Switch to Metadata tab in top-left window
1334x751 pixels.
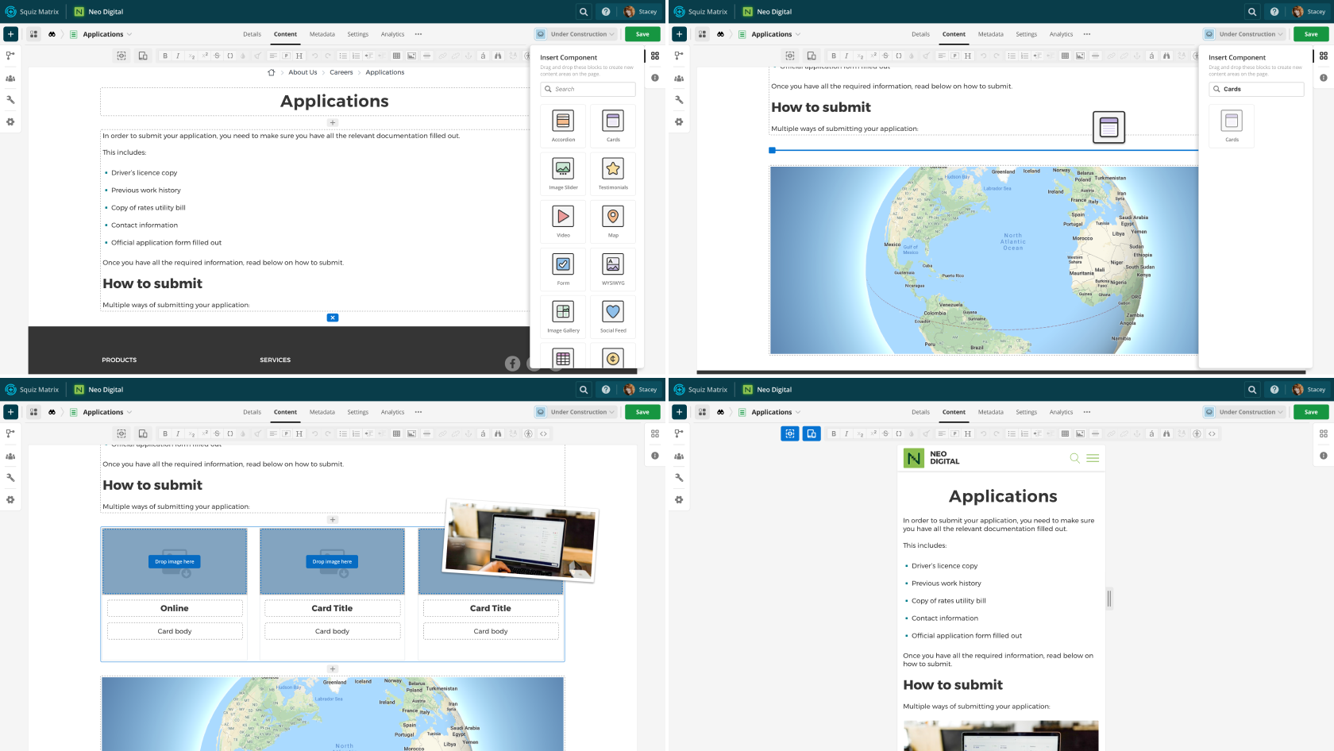pos(322,34)
